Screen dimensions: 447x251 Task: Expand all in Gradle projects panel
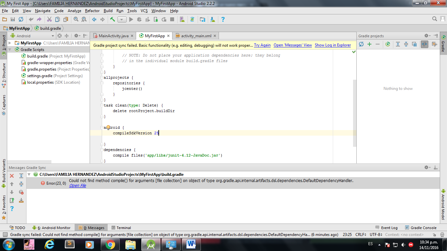tap(398, 44)
